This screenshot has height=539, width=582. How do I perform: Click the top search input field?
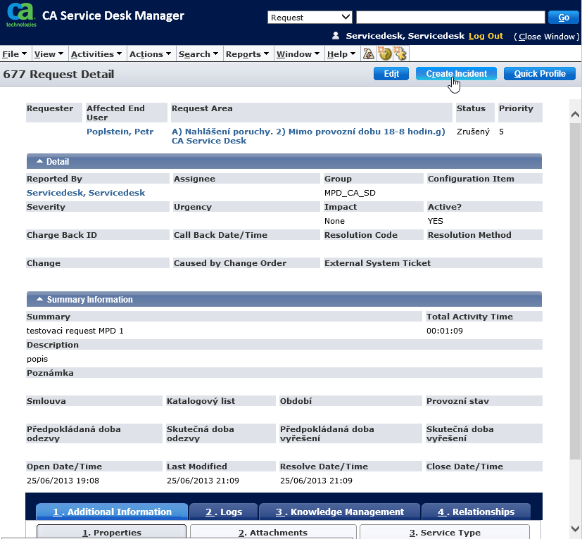pyautogui.click(x=450, y=17)
